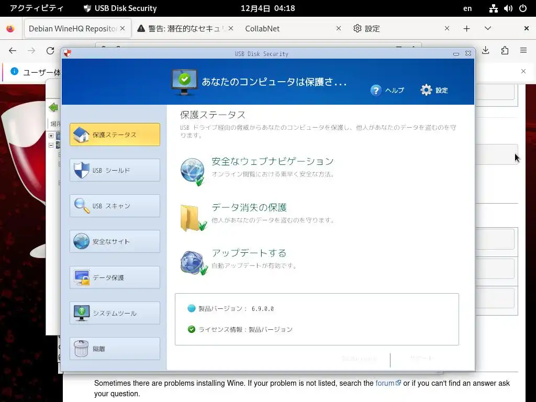Open the 安全なウェブナビゲーション heading

[272, 161]
